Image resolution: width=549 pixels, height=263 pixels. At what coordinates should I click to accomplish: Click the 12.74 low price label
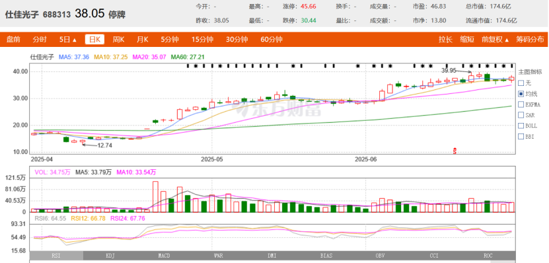(104, 145)
